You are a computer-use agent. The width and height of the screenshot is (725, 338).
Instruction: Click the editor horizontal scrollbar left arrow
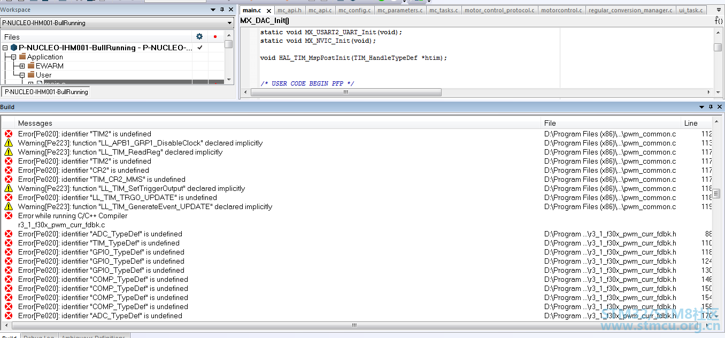click(246, 92)
